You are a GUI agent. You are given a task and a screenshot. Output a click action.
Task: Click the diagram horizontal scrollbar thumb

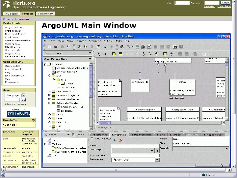(105, 123)
